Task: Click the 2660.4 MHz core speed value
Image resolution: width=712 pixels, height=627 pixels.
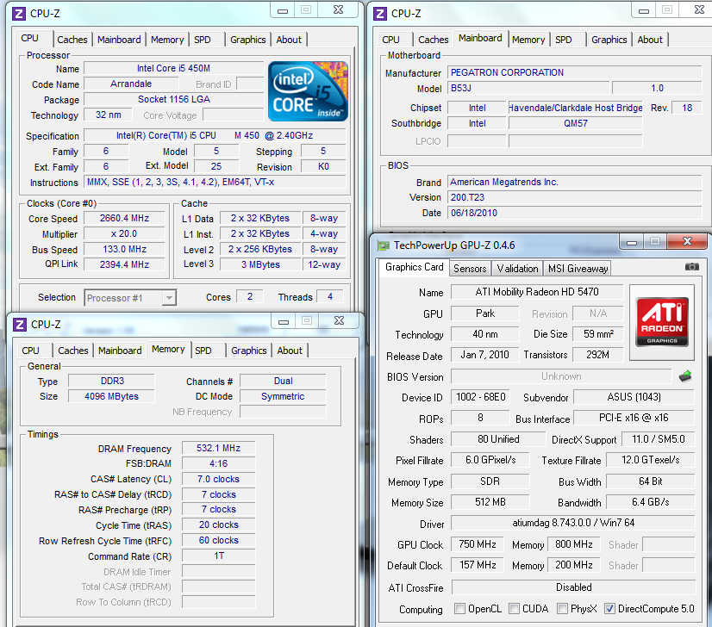Action: (x=124, y=218)
